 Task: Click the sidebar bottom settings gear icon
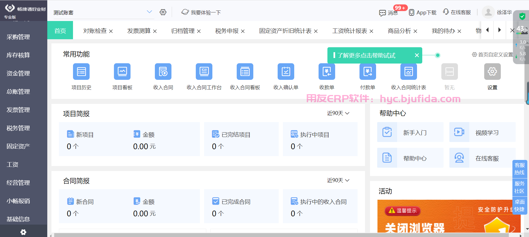pyautogui.click(x=24, y=232)
